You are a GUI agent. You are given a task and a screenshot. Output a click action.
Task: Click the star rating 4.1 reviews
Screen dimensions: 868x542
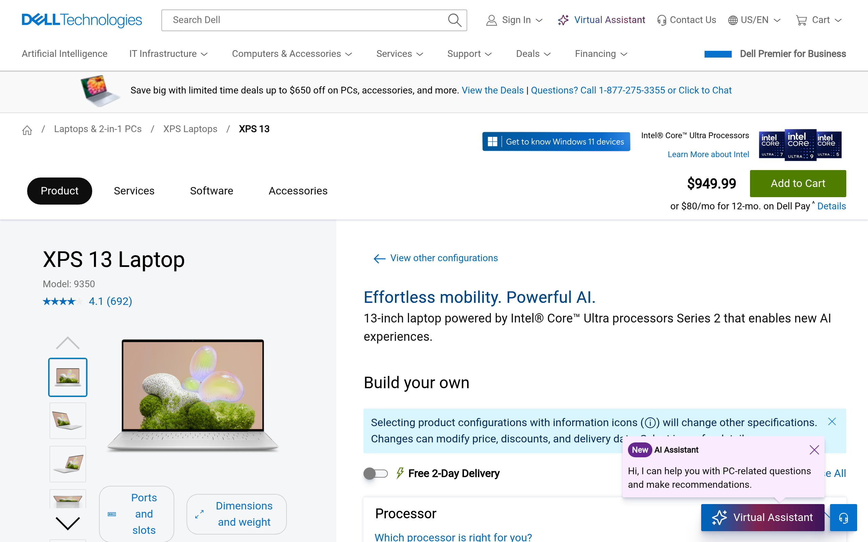click(87, 301)
